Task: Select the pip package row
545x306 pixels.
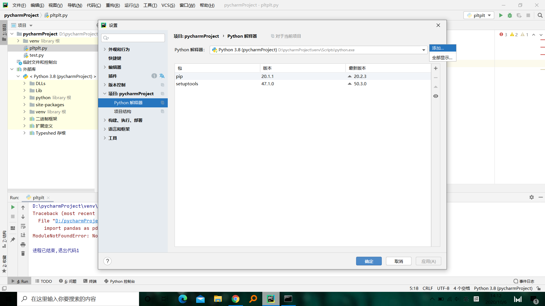Action: click(x=303, y=76)
